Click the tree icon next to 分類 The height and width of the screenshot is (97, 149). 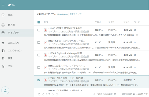click(x=3, y=66)
